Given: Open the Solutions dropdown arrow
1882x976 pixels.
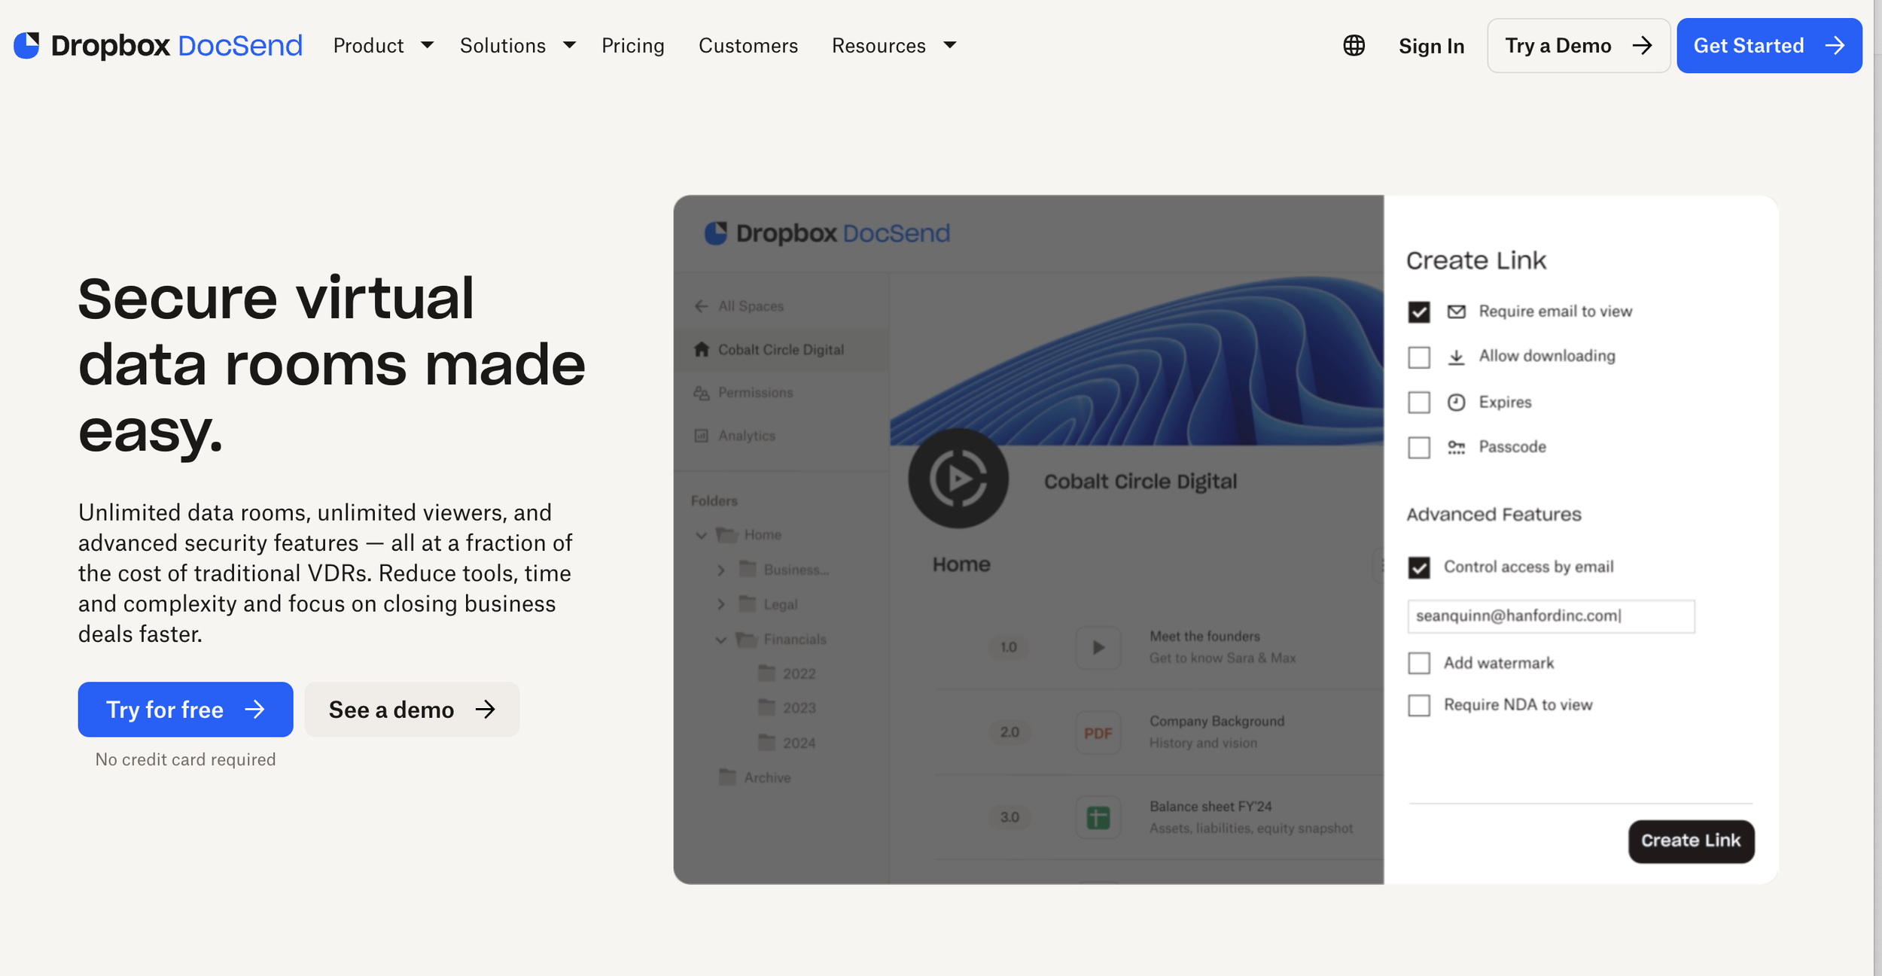Looking at the screenshot, I should point(569,46).
